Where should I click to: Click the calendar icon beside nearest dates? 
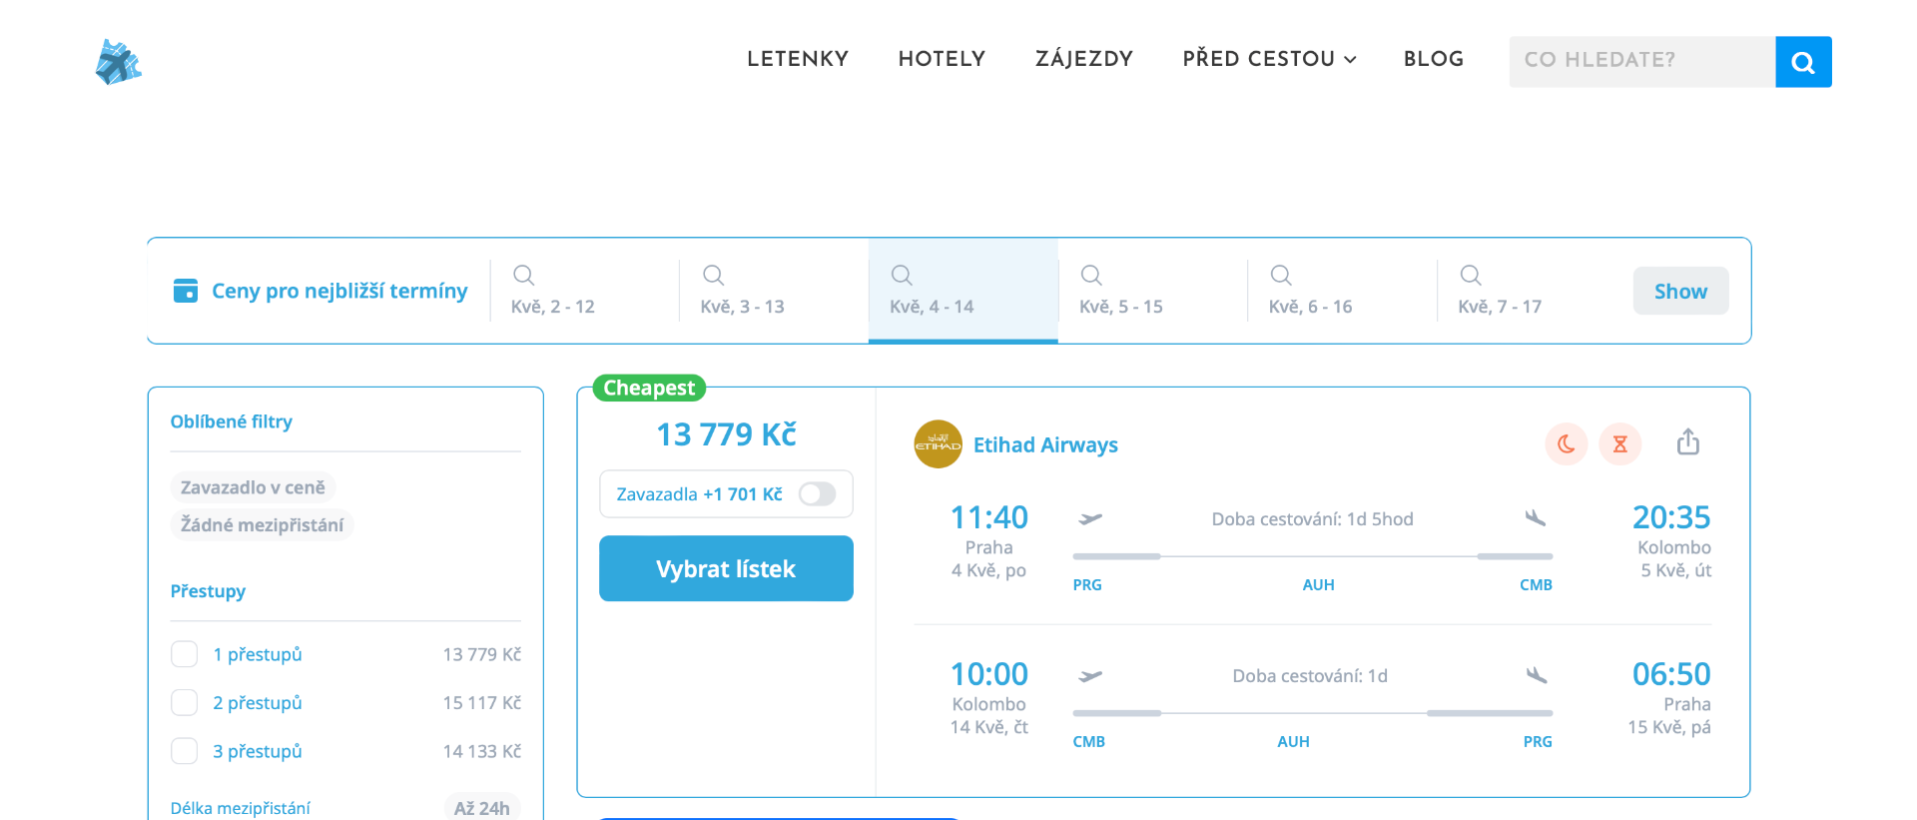(186, 291)
